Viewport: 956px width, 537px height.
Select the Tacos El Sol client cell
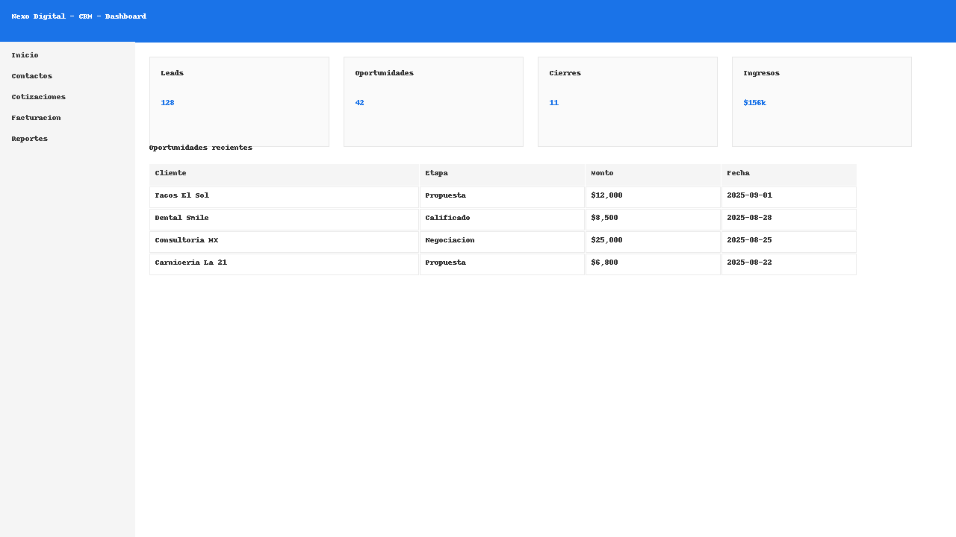(284, 197)
